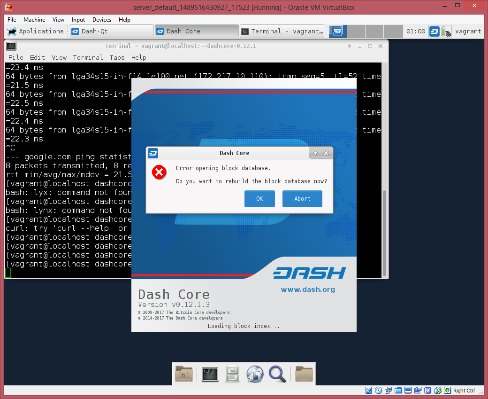Click the Dash logo in the dialog title bar
The image size is (488, 399).
[153, 153]
